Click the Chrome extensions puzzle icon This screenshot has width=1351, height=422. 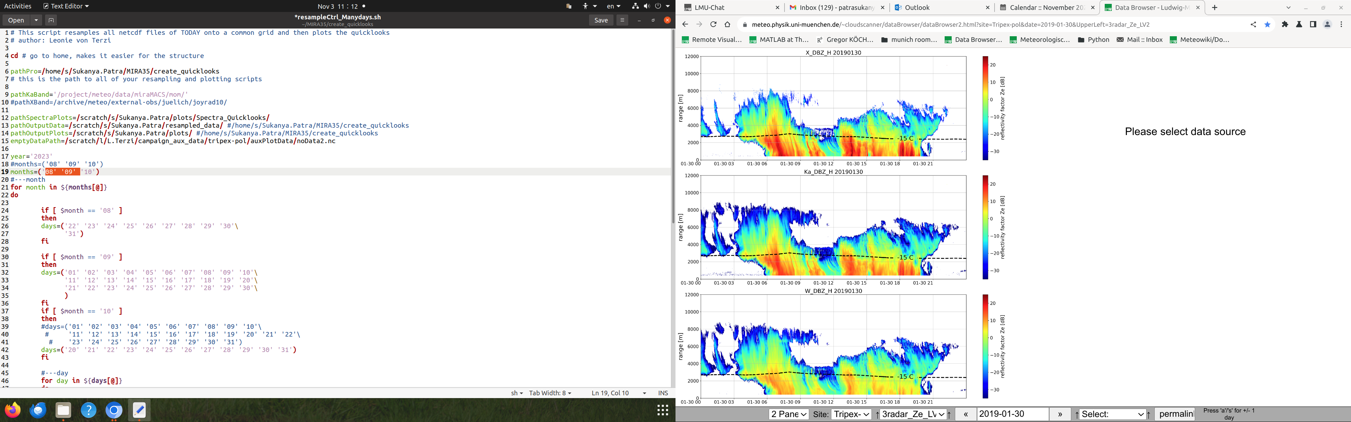pos(1285,25)
